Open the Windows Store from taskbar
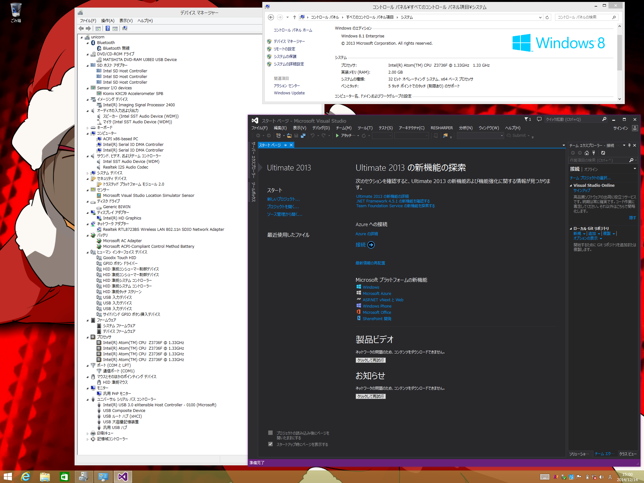Viewport: 644px width, 483px height. (64, 477)
